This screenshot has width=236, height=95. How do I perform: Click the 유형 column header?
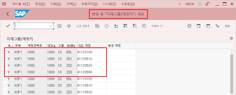coord(21,46)
